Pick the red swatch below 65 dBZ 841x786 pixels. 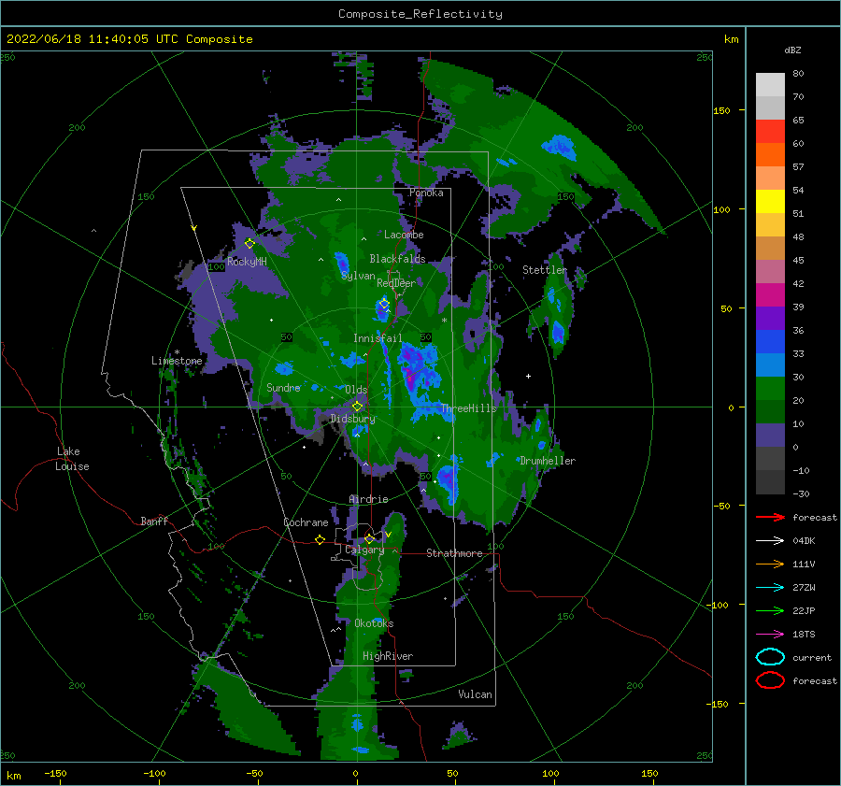[770, 131]
